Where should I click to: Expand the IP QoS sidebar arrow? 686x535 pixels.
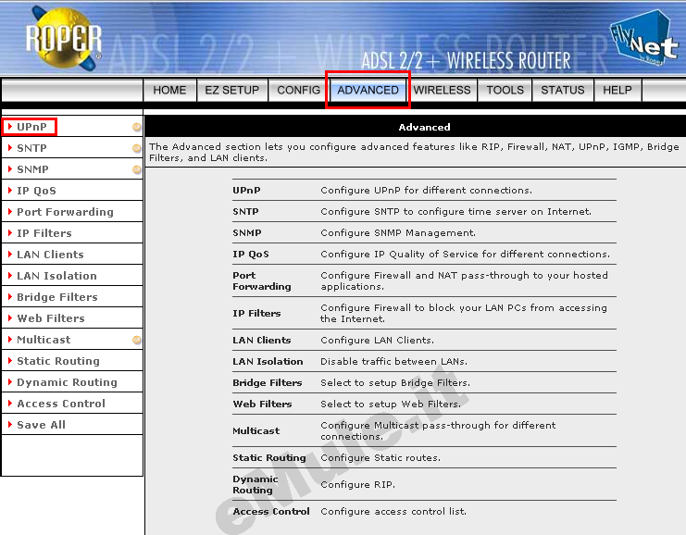tap(9, 191)
